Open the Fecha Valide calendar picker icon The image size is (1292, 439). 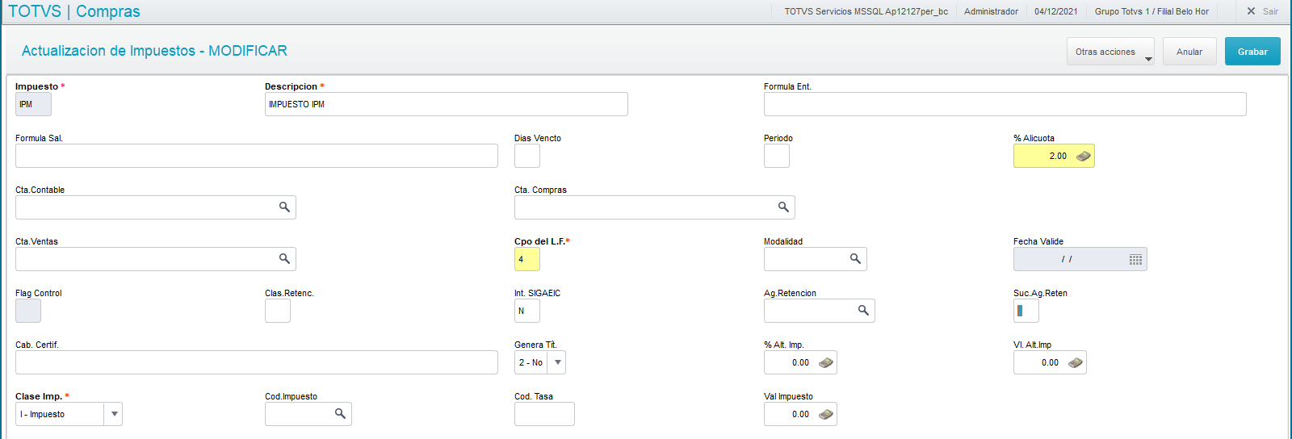[1135, 259]
